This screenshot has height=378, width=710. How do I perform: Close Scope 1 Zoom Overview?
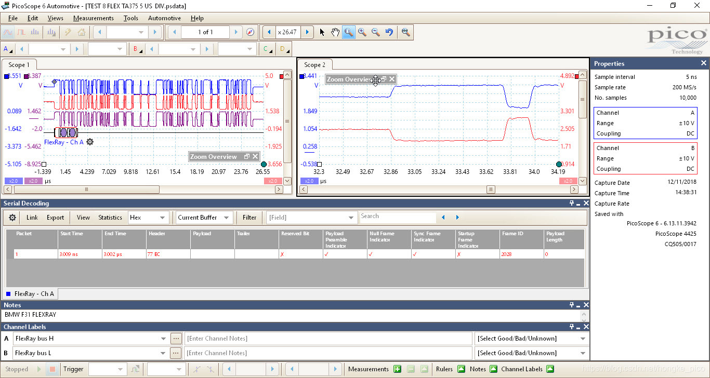pyautogui.click(x=255, y=157)
